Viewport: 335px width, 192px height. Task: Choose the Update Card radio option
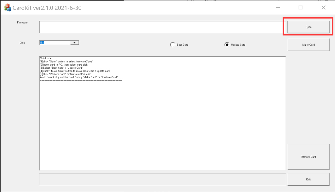(227, 45)
